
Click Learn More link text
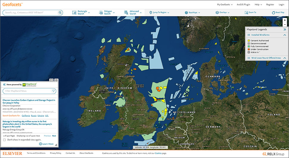(48, 144)
